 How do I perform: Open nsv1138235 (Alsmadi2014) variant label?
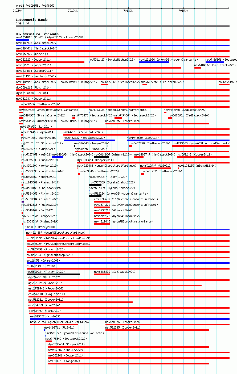pyautogui.click(x=197, y=166)
